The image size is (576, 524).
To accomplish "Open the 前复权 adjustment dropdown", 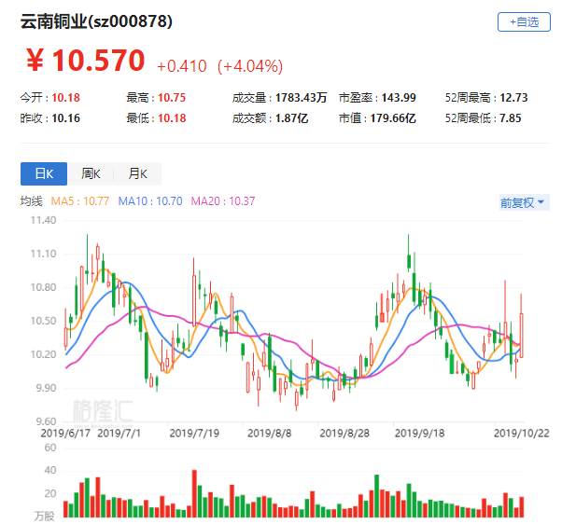I will coord(525,202).
